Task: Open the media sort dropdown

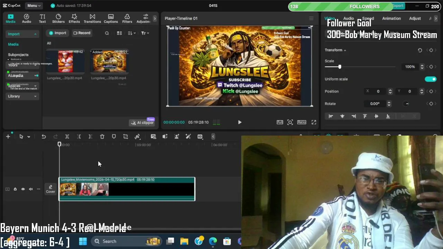Action: tap(132, 33)
